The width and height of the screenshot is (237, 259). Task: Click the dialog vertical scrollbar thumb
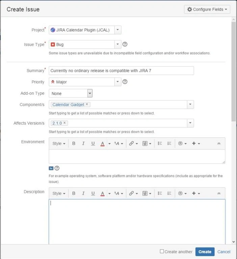click(x=233, y=72)
